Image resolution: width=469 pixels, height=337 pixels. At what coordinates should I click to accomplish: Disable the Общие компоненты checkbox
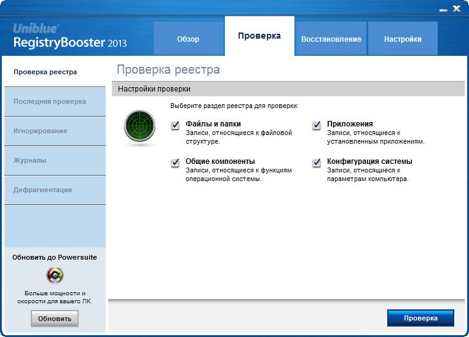(176, 163)
